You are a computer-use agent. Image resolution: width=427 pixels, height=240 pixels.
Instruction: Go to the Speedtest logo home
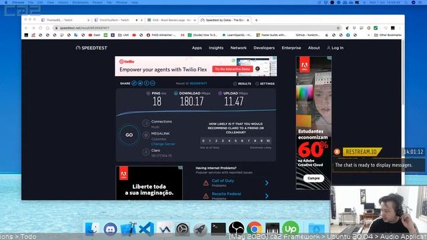tap(91, 48)
